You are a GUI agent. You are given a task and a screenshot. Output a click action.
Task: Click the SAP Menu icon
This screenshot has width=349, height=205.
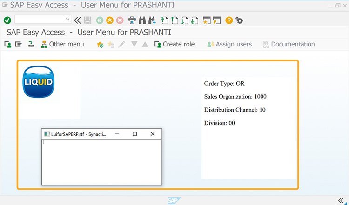19,44
